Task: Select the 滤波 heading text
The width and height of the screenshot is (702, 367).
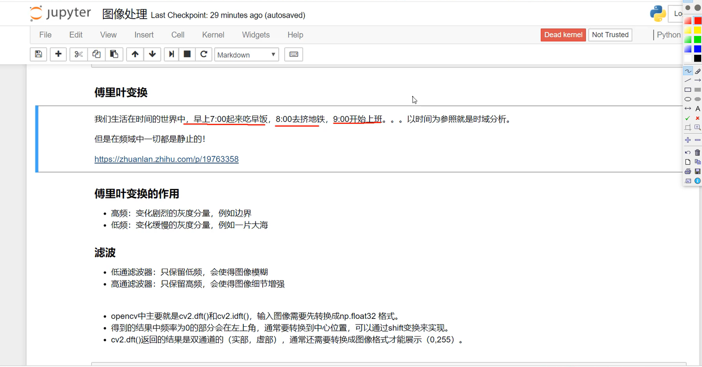Action: pos(105,253)
